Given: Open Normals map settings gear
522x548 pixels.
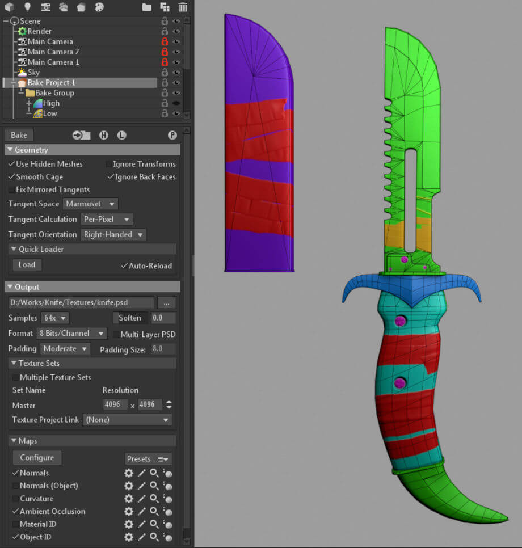Looking at the screenshot, I should [129, 473].
